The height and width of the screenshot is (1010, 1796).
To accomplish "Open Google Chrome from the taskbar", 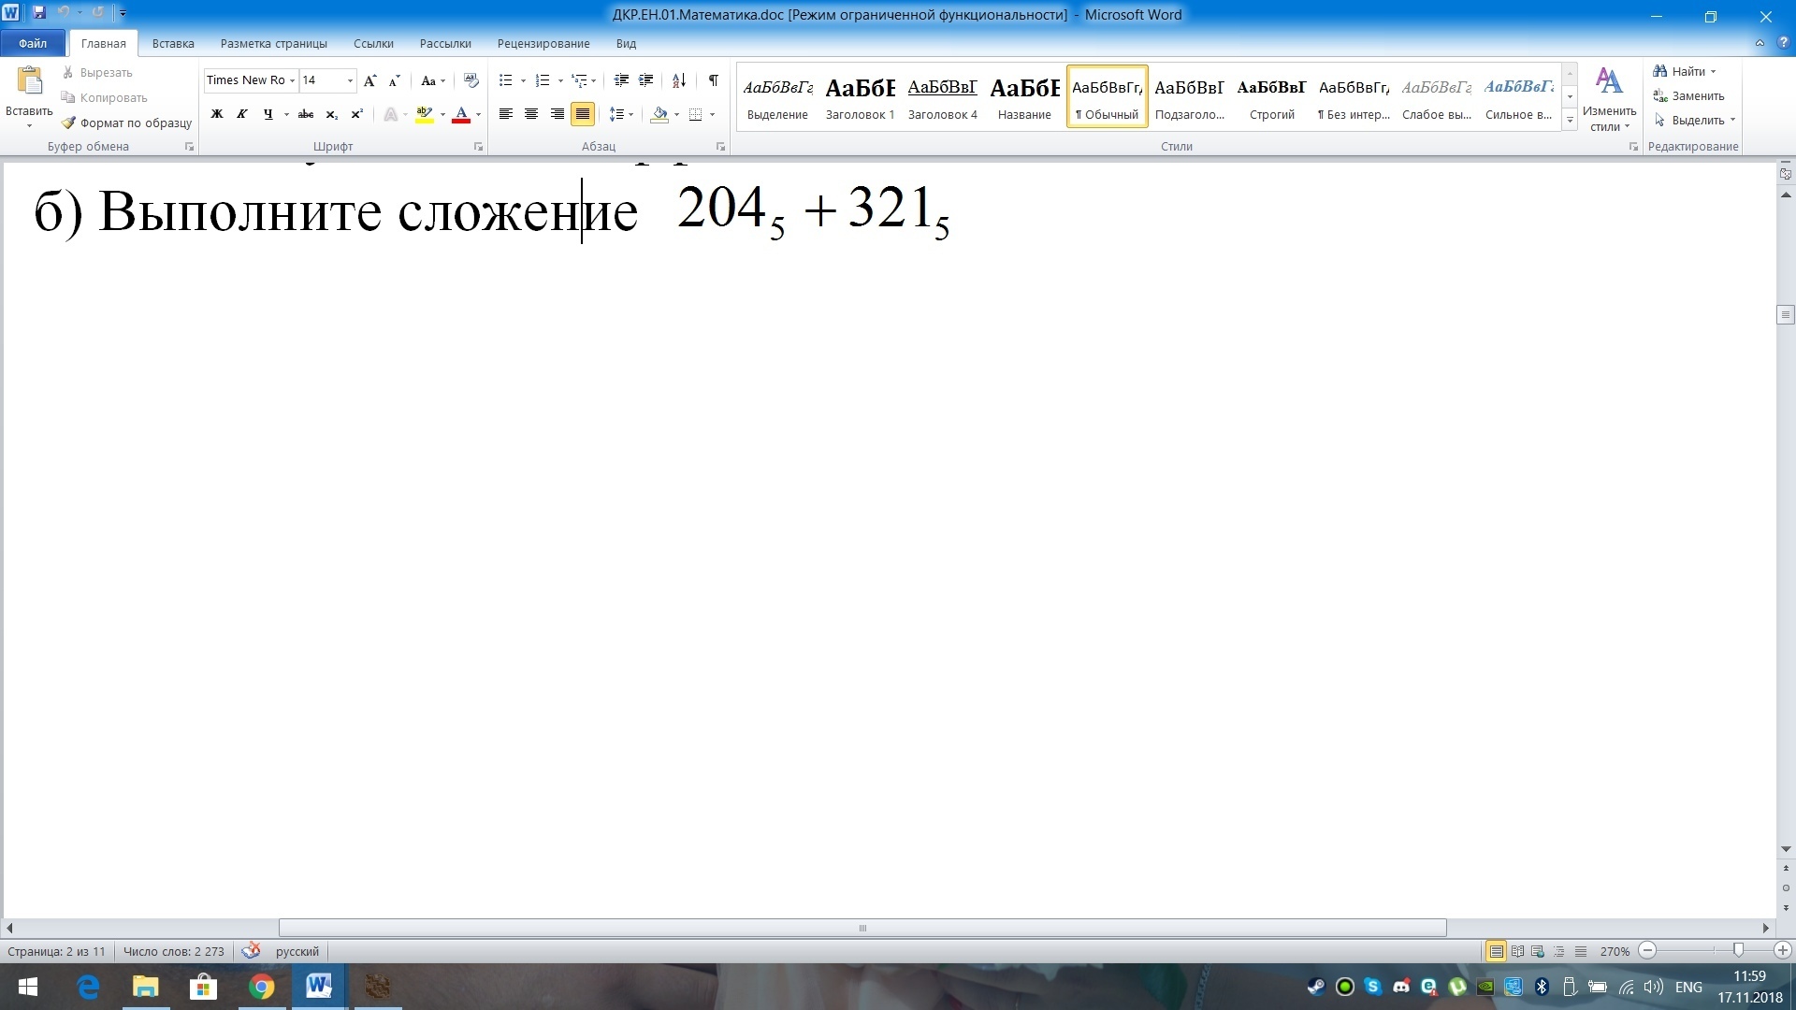I will click(262, 987).
